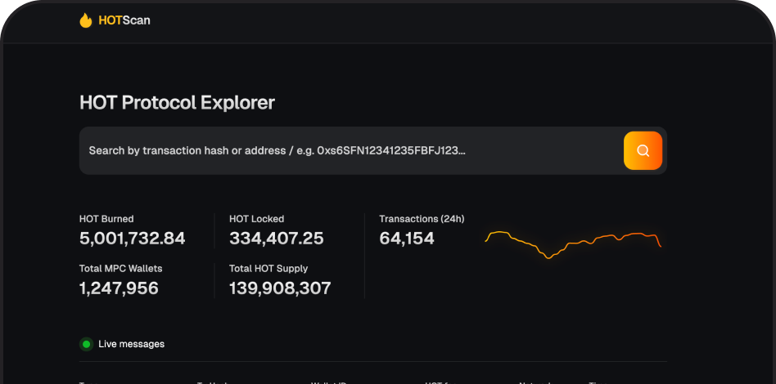
Task: Click the orange flame logo icon
Action: click(86, 20)
